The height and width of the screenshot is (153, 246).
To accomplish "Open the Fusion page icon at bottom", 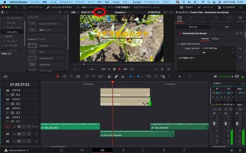I will [123, 151].
